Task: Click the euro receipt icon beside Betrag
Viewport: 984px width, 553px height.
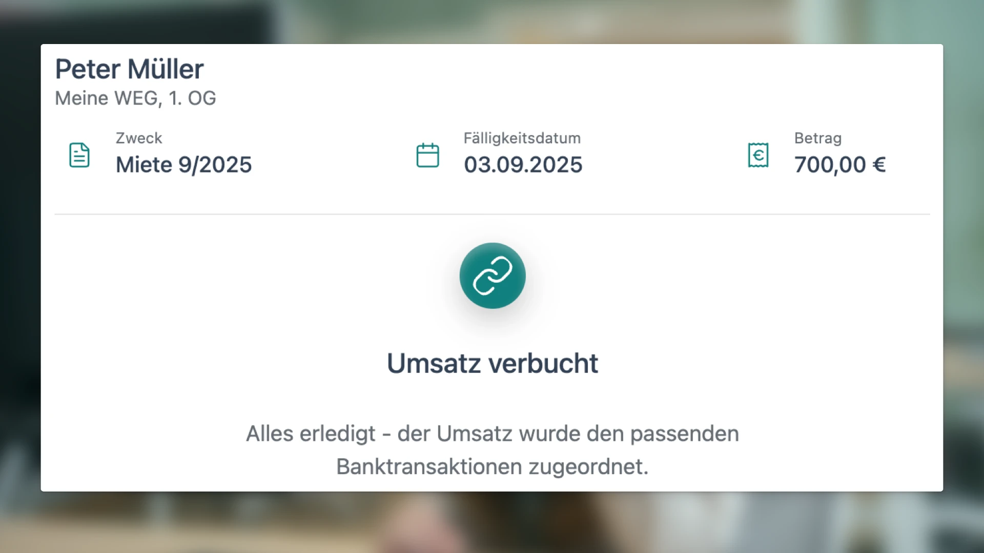Action: point(758,155)
